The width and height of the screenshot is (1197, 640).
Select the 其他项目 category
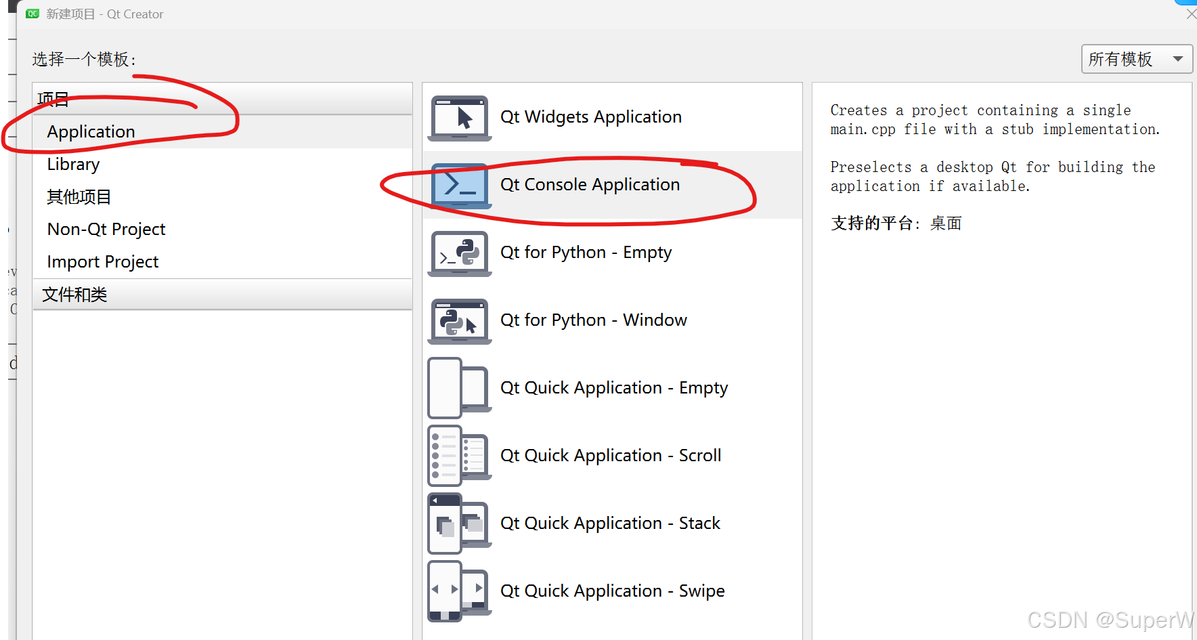(x=222, y=196)
